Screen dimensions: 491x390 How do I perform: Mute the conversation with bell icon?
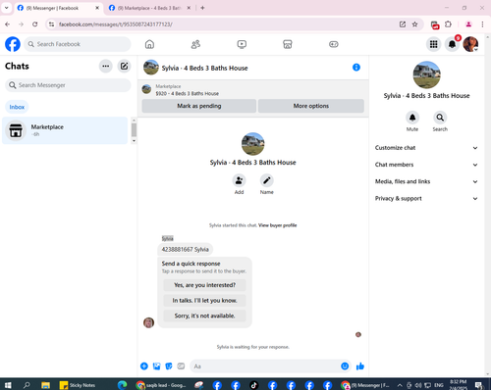pos(412,118)
